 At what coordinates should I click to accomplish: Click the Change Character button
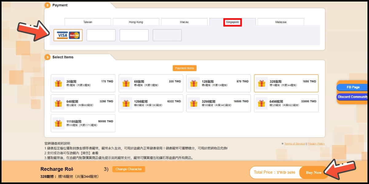129,169
